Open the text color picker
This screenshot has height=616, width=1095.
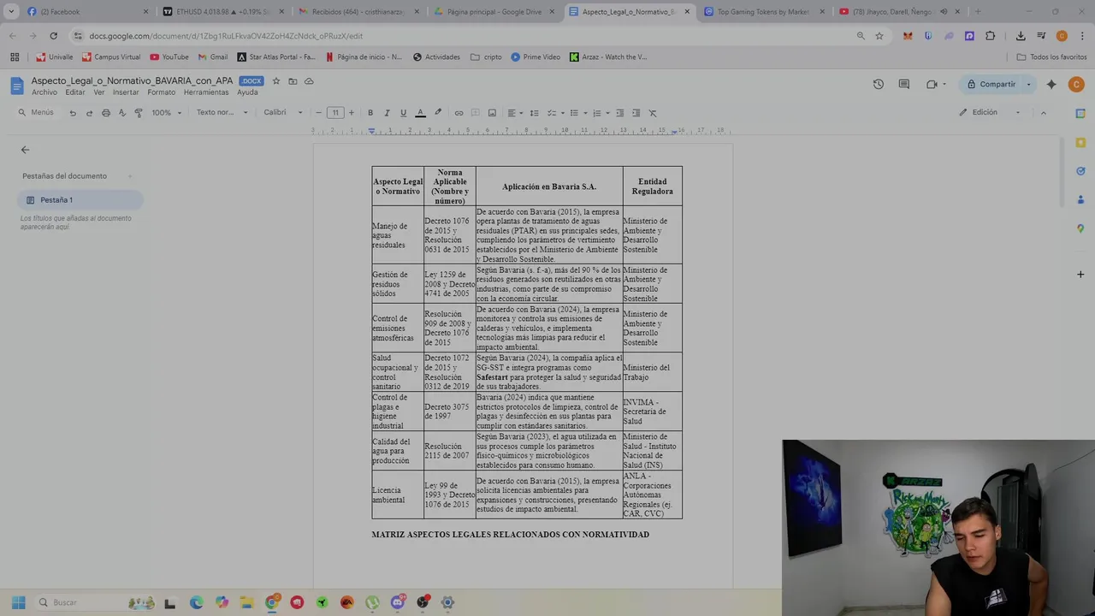tap(420, 113)
